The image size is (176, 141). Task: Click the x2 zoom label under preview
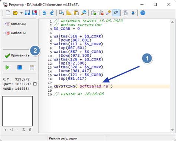(12, 129)
